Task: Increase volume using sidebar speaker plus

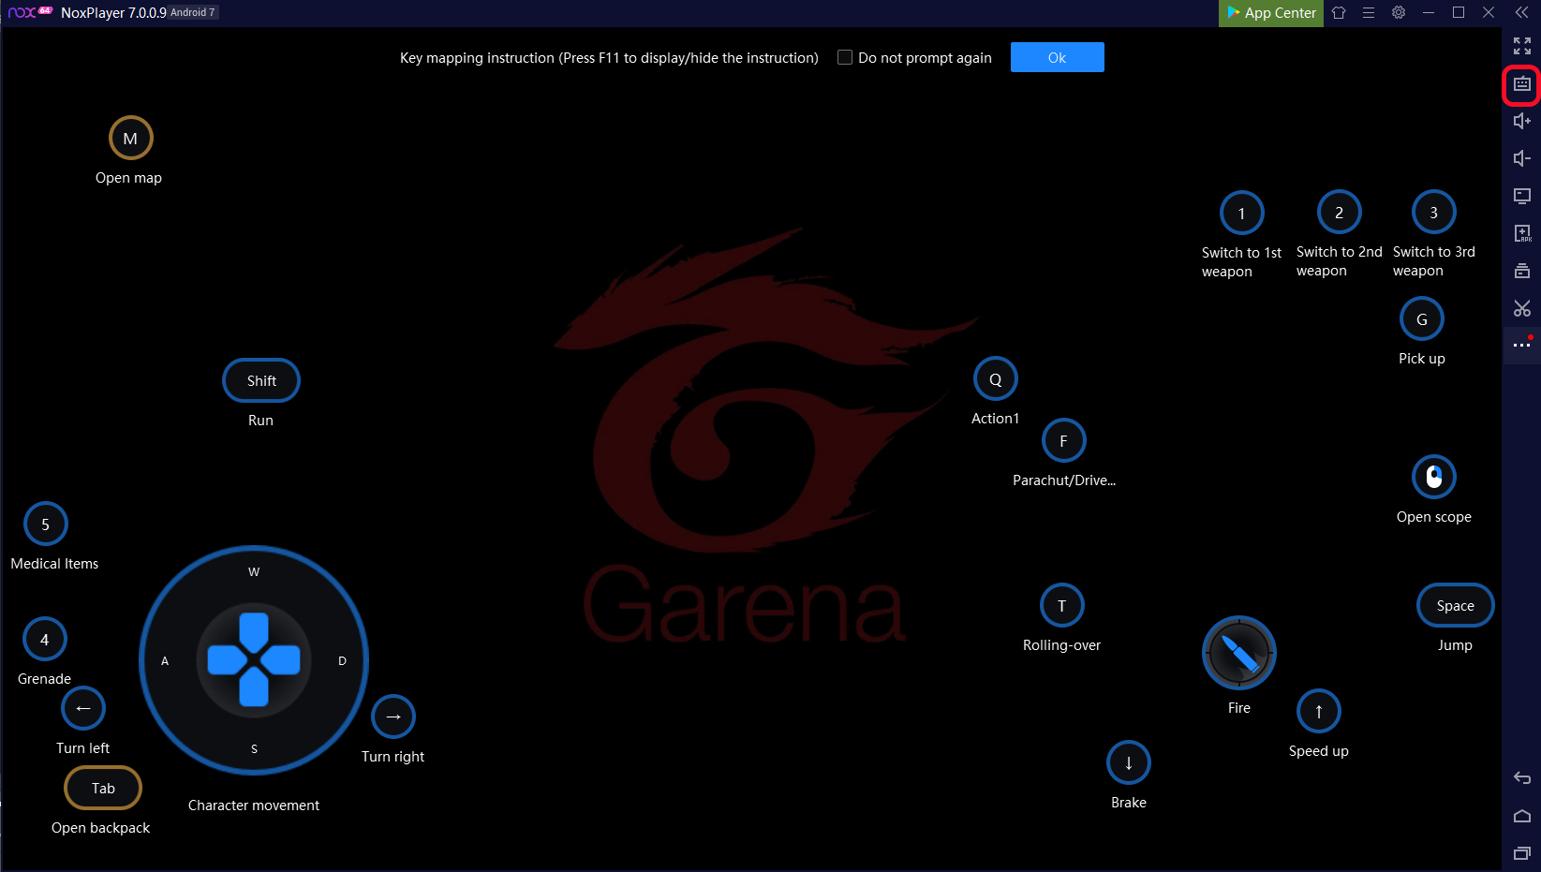Action: (x=1522, y=121)
